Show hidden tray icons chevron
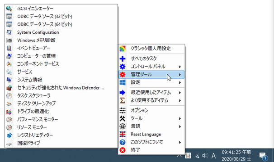Image resolution: width=274 pixels, height=162 pixels. (180, 155)
